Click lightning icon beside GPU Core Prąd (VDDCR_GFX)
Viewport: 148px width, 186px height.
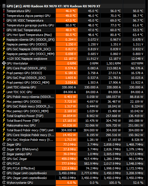(x=4, y=68)
